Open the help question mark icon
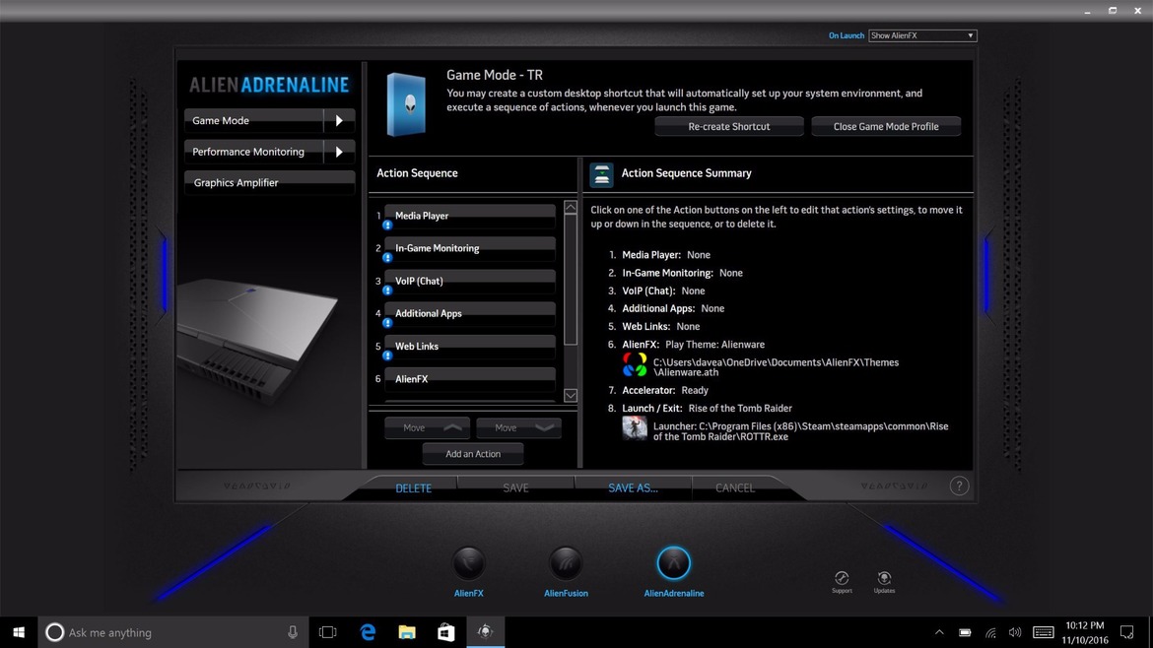This screenshot has height=648, width=1153. 959,486
